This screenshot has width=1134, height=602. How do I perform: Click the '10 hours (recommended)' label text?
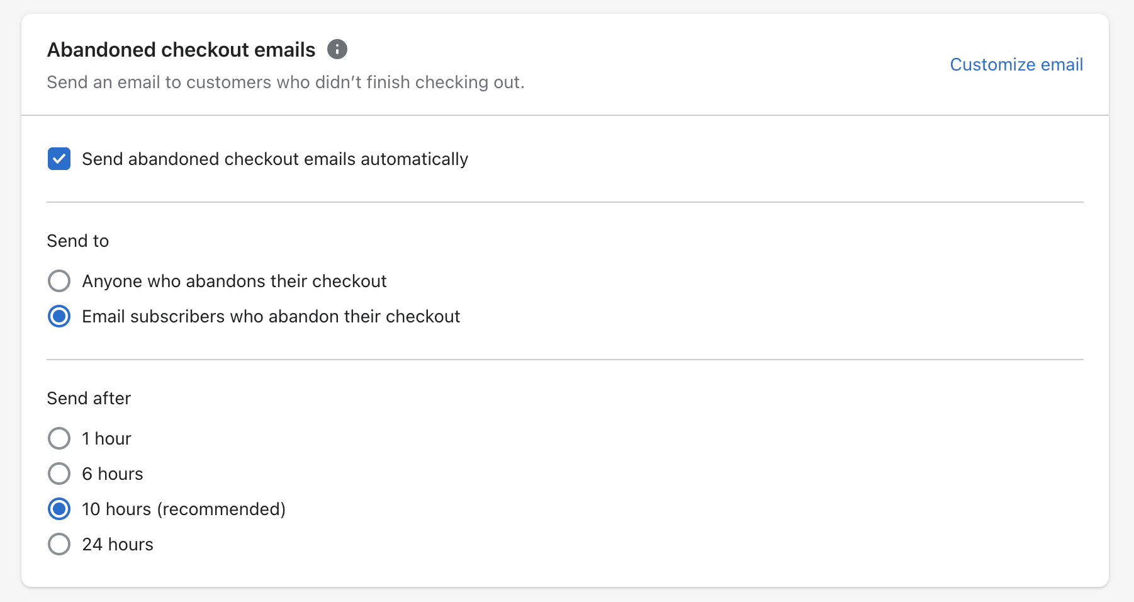184,509
